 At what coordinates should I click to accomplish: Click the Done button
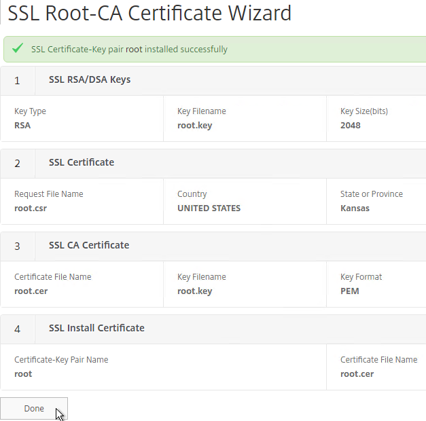pos(34,409)
